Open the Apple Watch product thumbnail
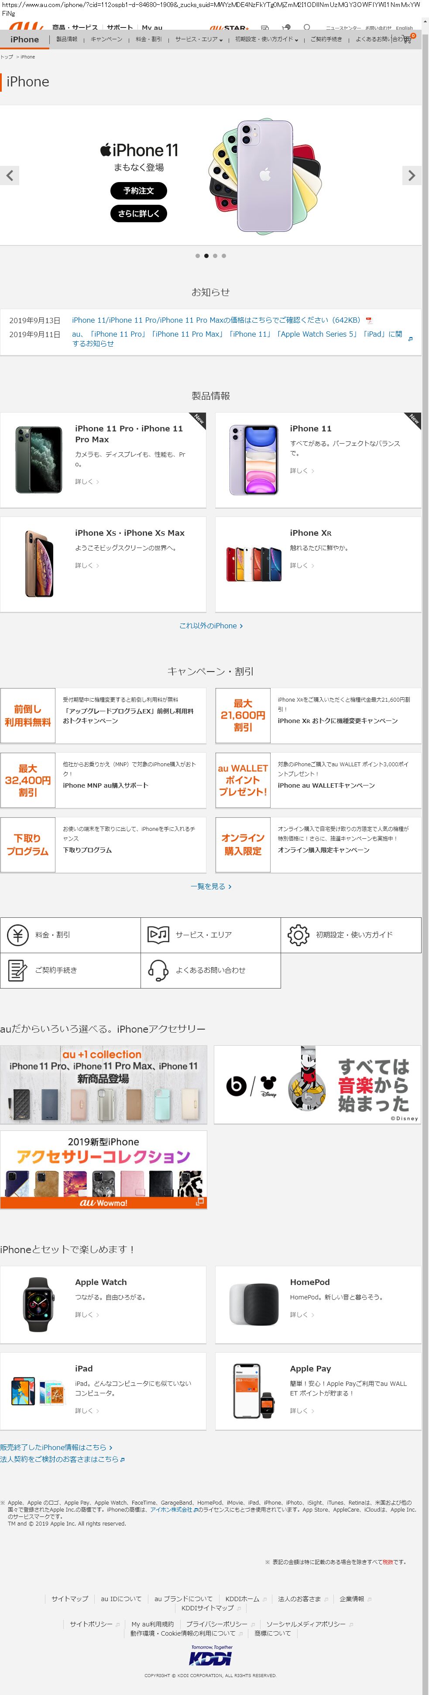 [x=38, y=1304]
